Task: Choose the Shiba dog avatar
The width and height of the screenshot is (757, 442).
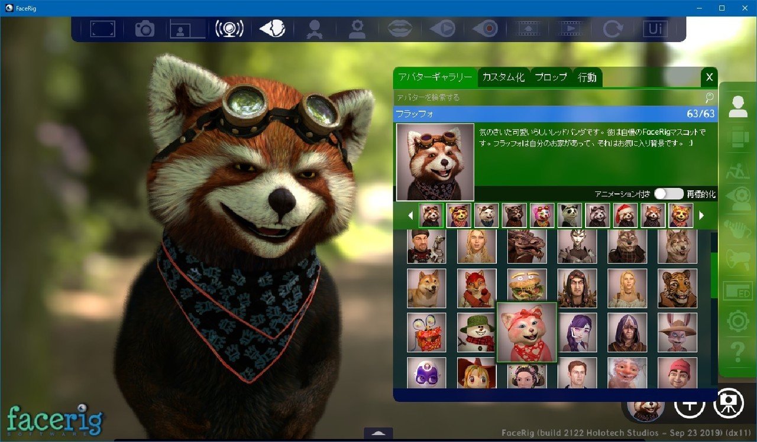Action: point(426,288)
